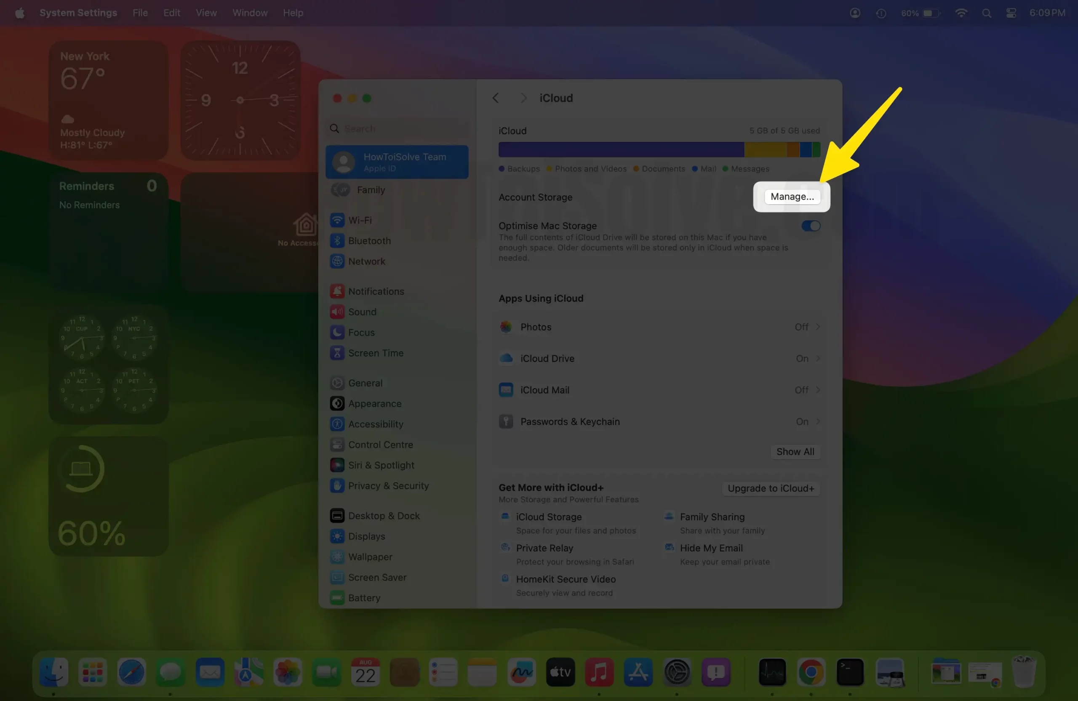This screenshot has height=701, width=1078.
Task: Open the Window menu
Action: pos(250,13)
